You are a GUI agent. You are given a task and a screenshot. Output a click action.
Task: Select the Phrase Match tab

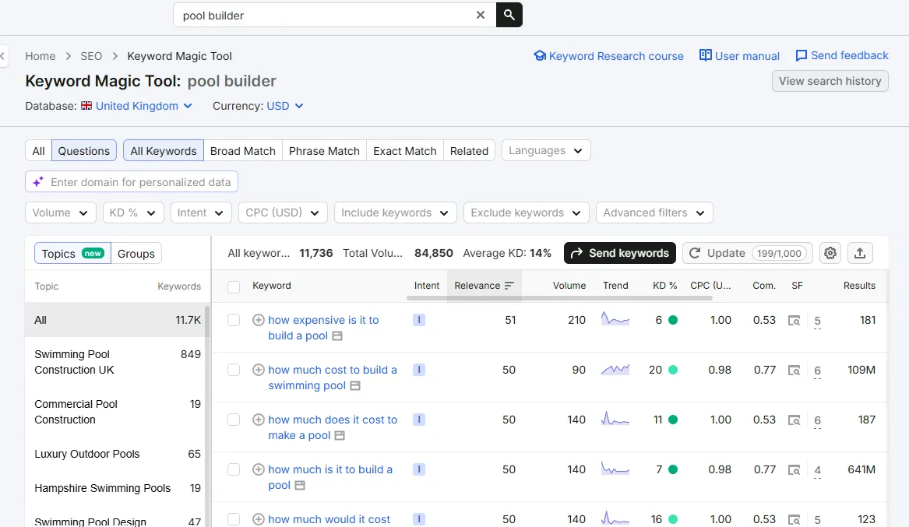coord(325,150)
